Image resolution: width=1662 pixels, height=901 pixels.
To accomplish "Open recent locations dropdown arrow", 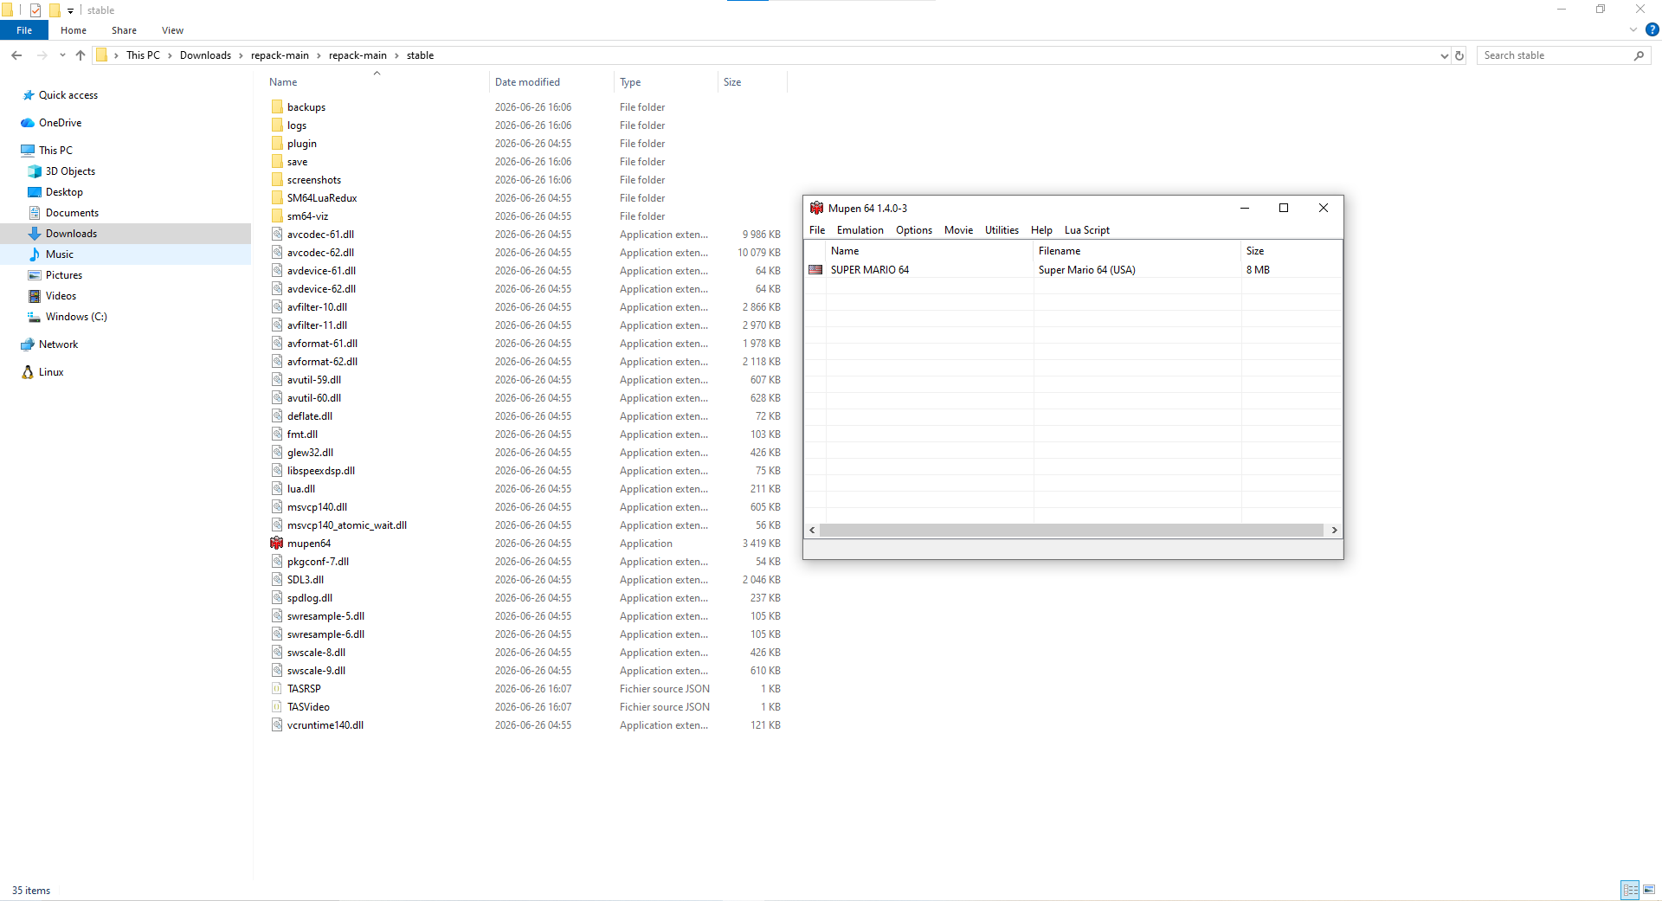I will 62,55.
